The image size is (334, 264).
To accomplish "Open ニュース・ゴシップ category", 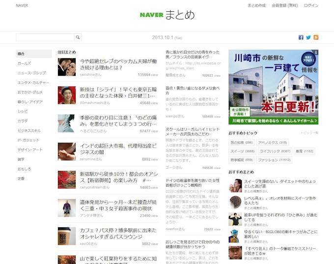I will click(x=32, y=73).
